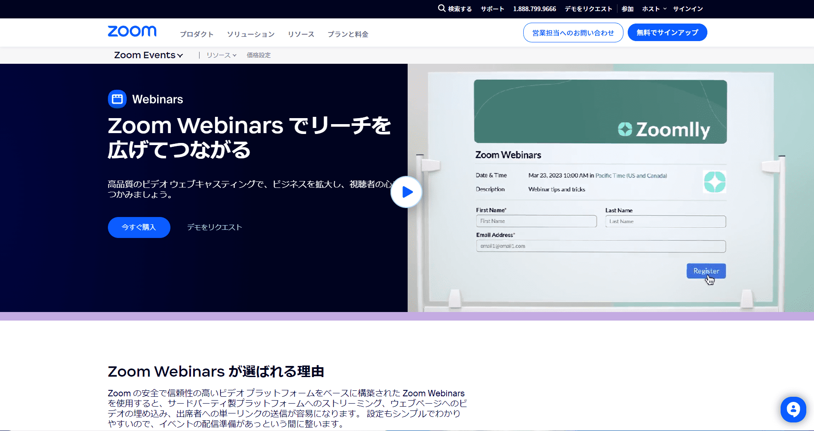
Task: Click the デモをリクエスト link in hero
Action: click(x=215, y=227)
